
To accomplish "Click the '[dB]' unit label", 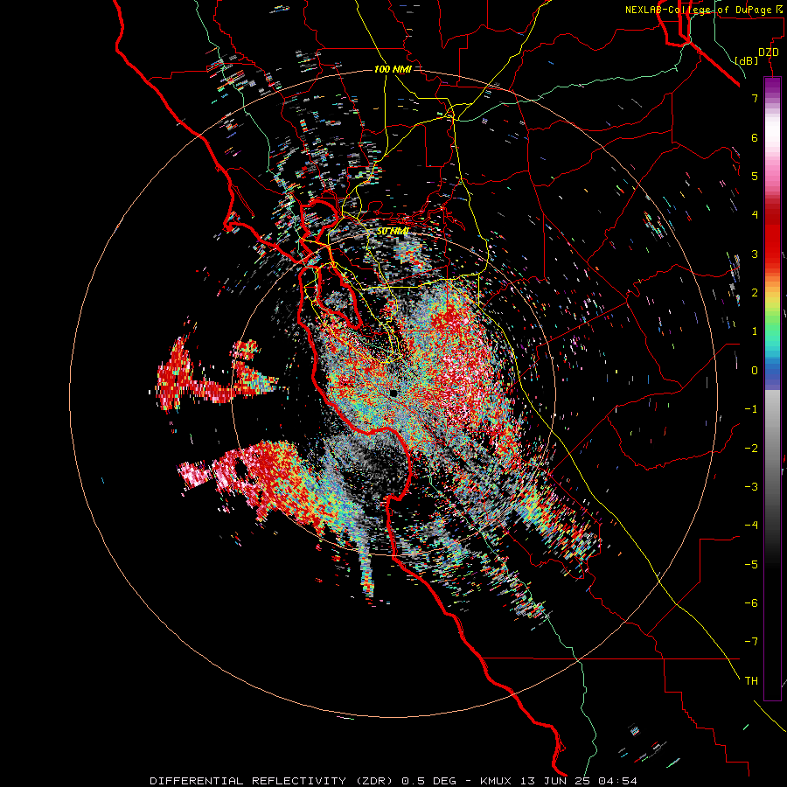I will (x=746, y=60).
